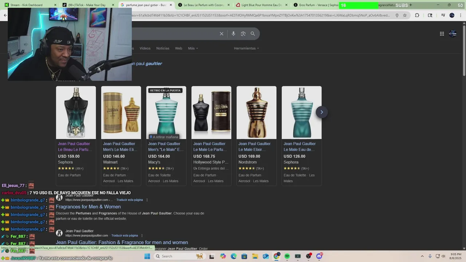Switch to the TikTok Make Your Day tab
This screenshot has height=262, width=466.
click(x=88, y=5)
